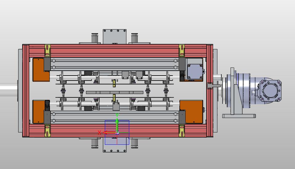Select the motor support bracket base plate

(x=239, y=116)
